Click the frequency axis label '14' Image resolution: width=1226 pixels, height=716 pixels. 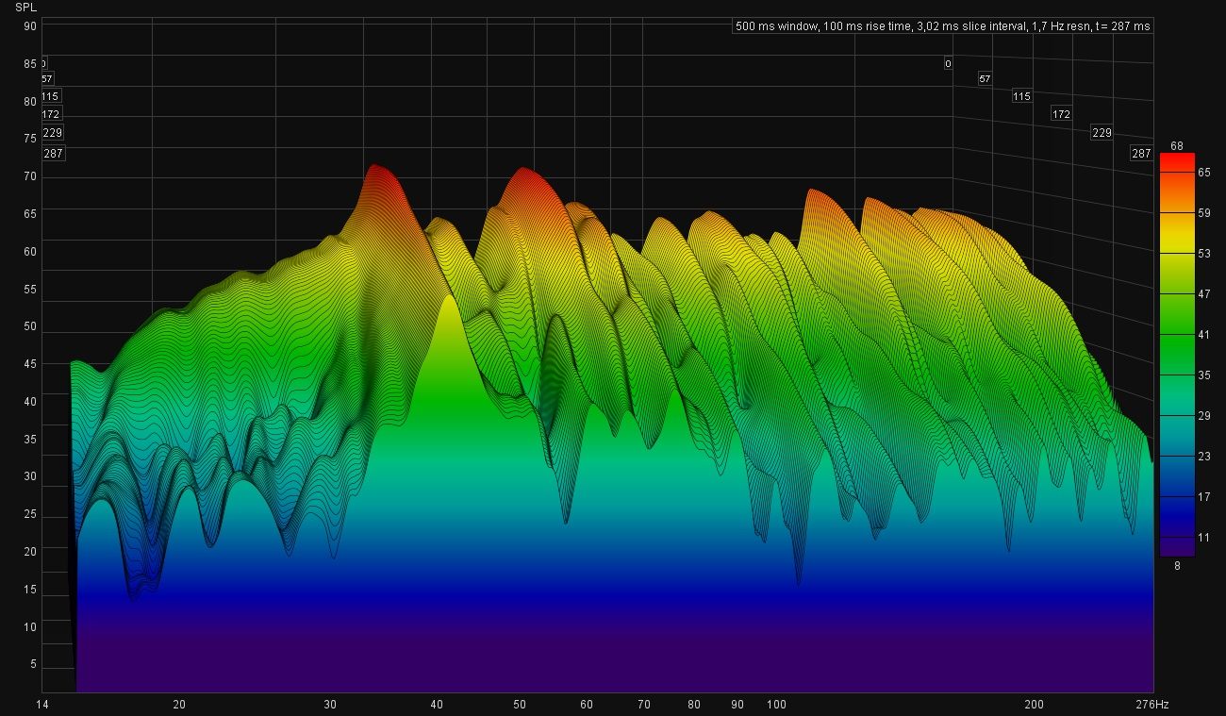[41, 705]
